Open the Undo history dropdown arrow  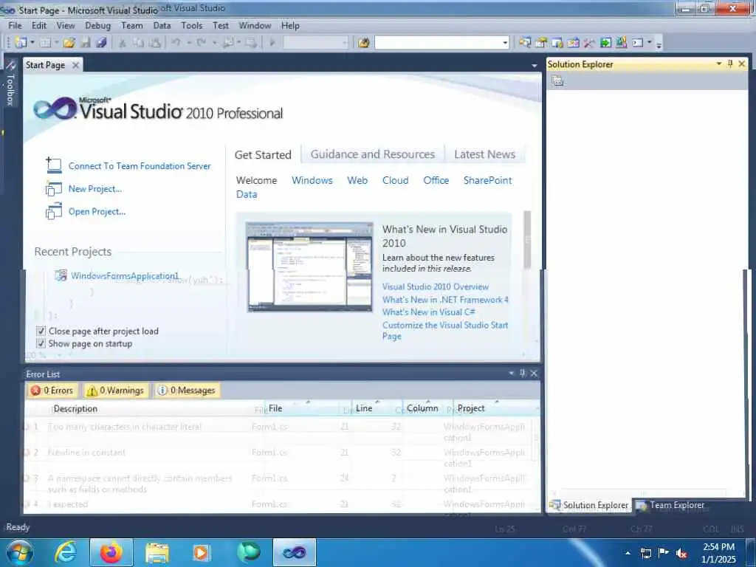coord(189,42)
